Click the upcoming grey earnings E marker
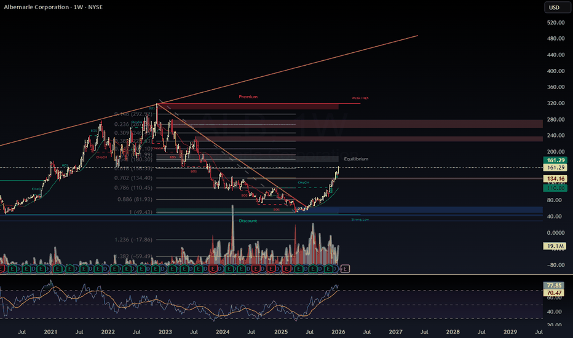Viewport: 573px width, 338px height. [x=345, y=269]
